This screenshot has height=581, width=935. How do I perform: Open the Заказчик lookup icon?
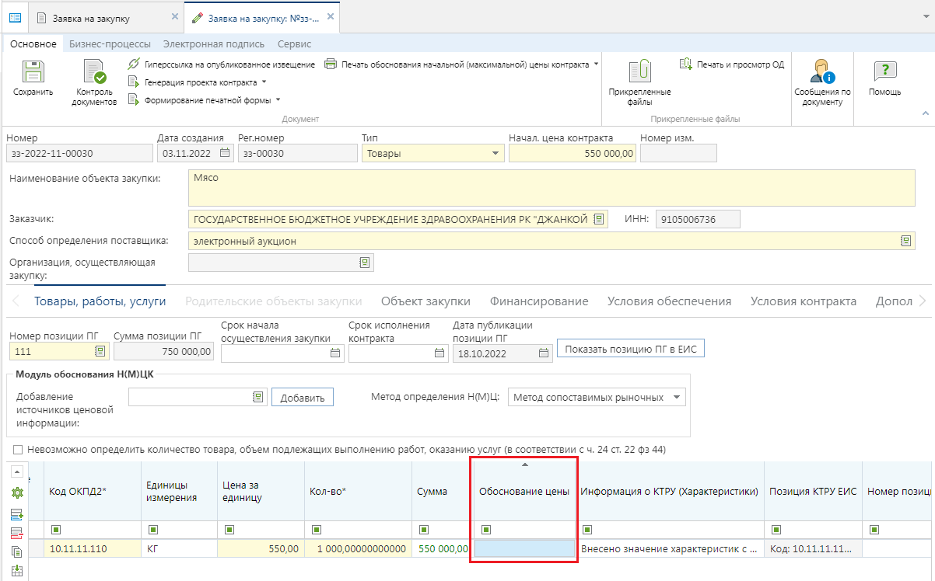(x=598, y=219)
